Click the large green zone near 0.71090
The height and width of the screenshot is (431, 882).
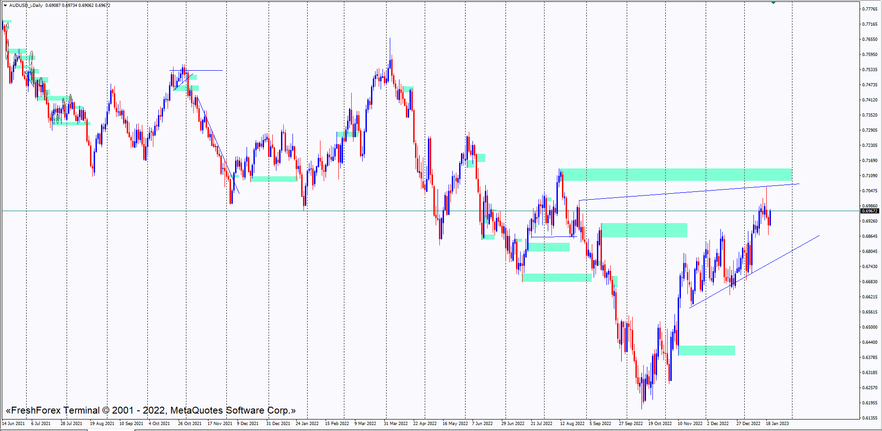(x=676, y=175)
